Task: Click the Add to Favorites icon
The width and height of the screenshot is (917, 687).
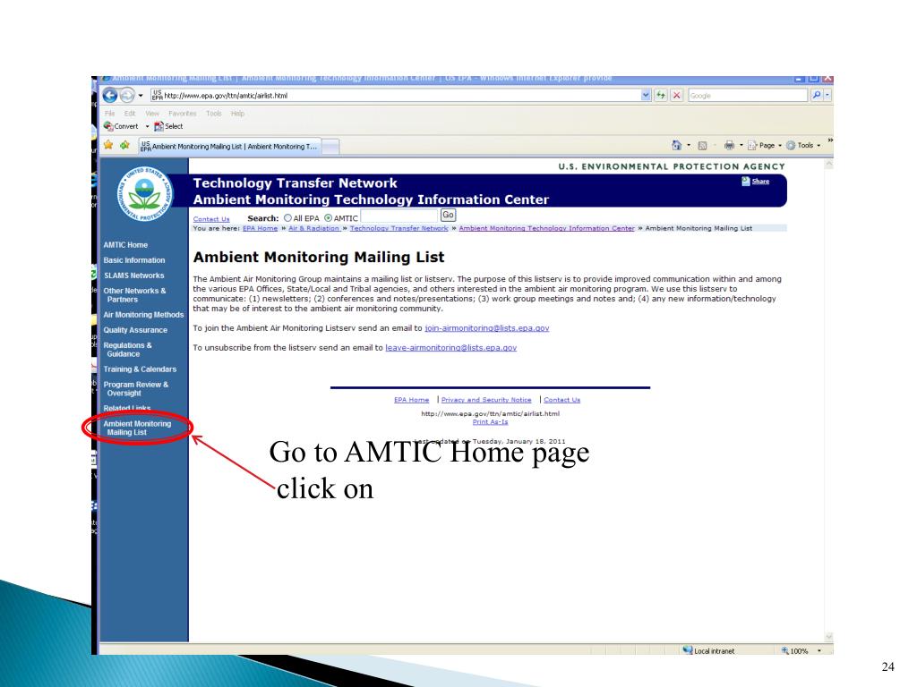Action: tap(124, 145)
